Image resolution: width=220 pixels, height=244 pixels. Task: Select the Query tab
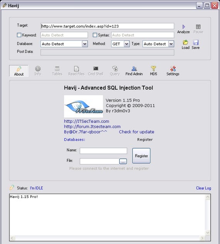[x=115, y=71]
